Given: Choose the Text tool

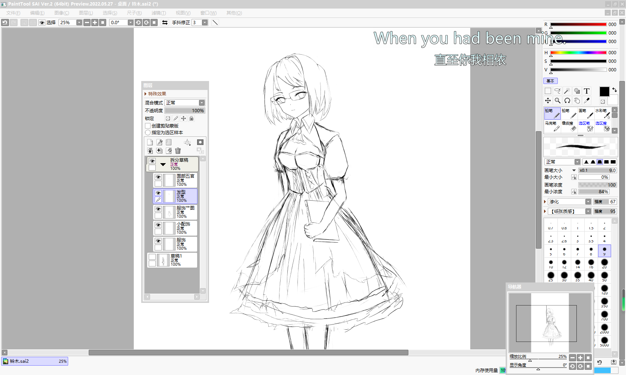Looking at the screenshot, I should click(x=587, y=91).
